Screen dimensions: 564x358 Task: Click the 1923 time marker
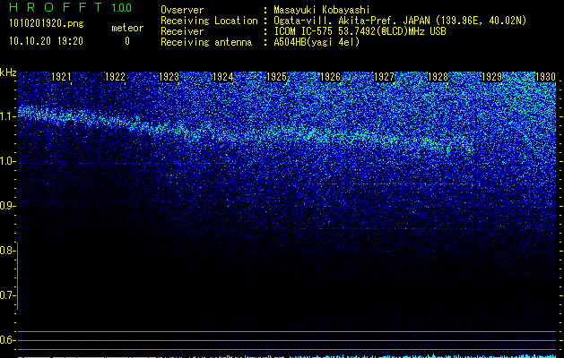pyautogui.click(x=169, y=77)
